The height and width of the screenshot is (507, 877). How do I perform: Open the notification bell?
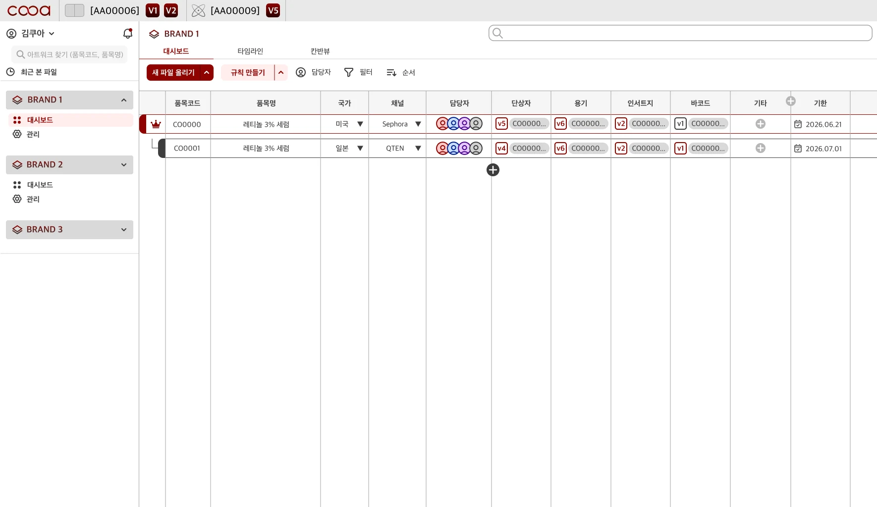[x=128, y=33]
